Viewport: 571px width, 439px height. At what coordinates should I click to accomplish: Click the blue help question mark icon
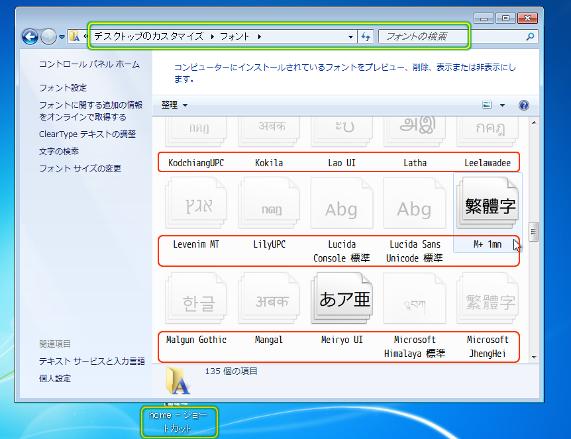pyautogui.click(x=524, y=105)
